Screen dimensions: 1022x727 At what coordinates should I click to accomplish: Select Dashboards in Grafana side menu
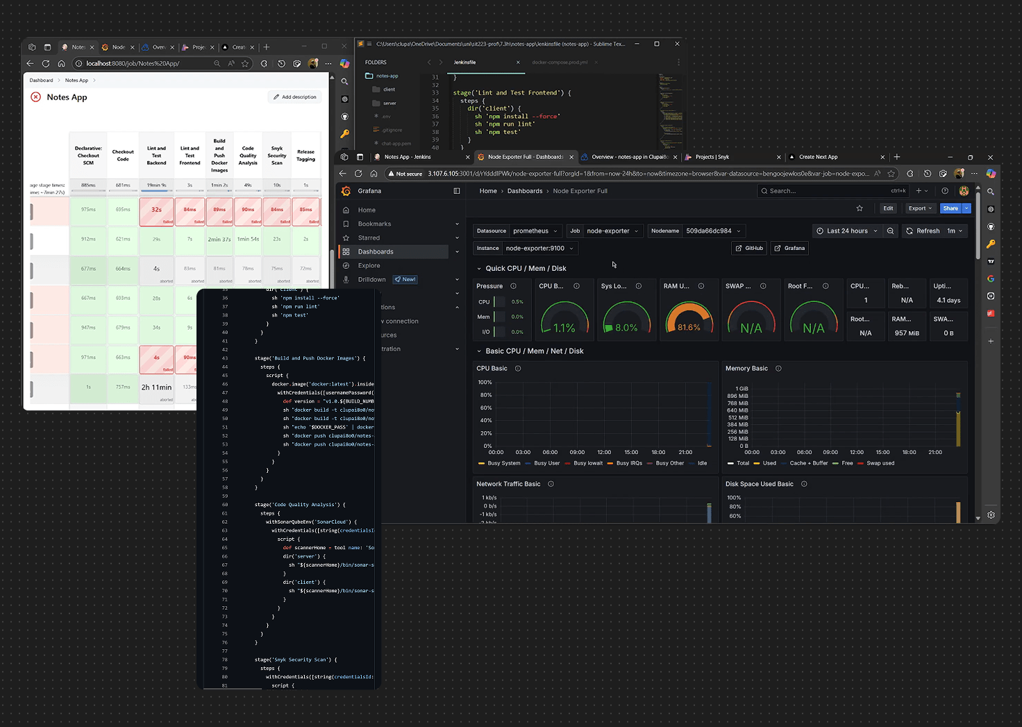pyautogui.click(x=376, y=252)
